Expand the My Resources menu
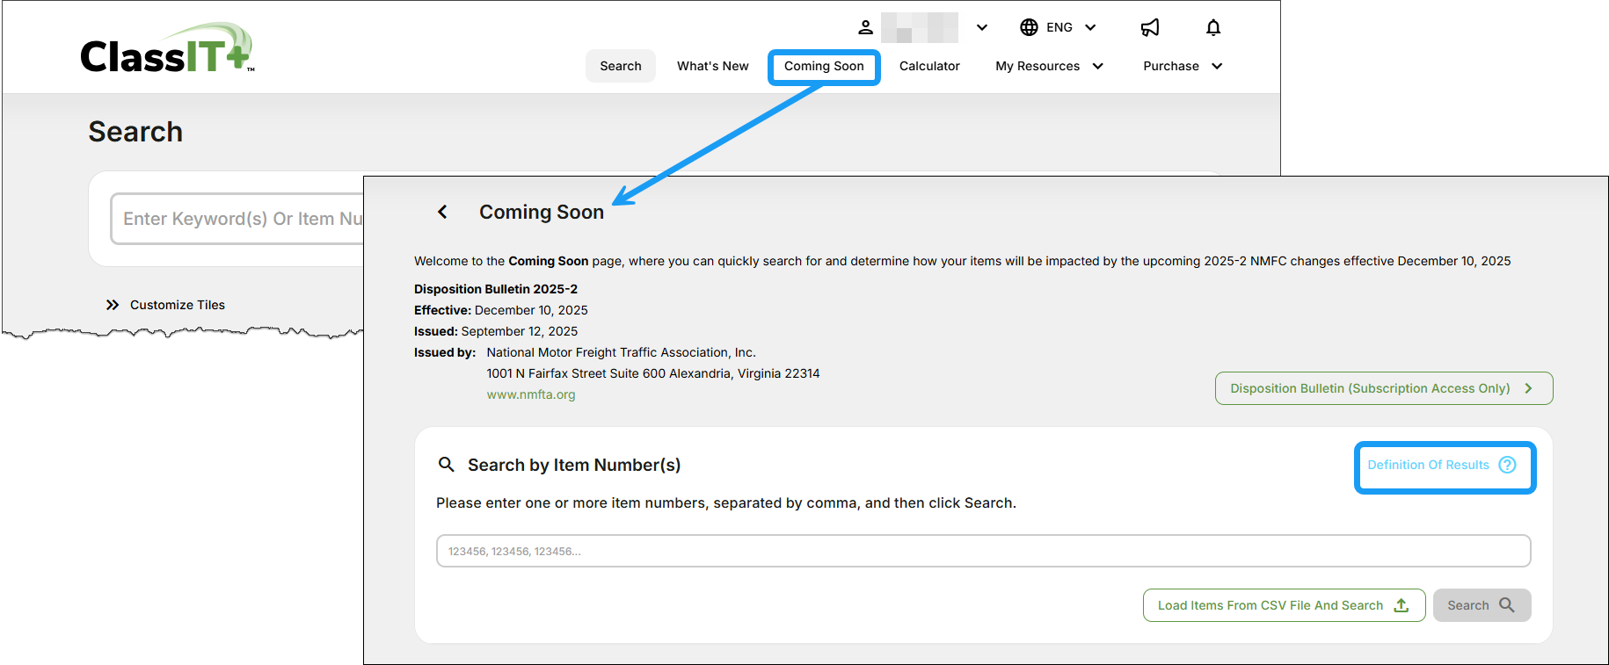1609x665 pixels. (x=1049, y=66)
